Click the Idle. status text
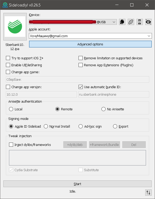Viewport: 155px width, 199px height. tap(73, 191)
